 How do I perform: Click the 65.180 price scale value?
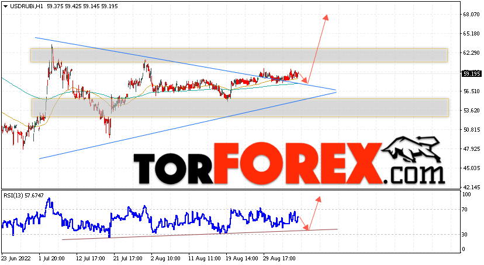coord(471,34)
